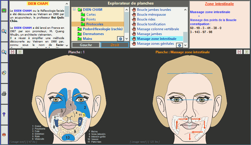Click the Planche : 1 label
This screenshot has width=251, height=145.
coord(76,52)
